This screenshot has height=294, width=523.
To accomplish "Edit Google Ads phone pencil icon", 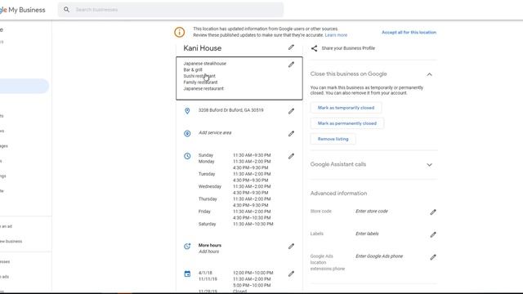I will pyautogui.click(x=433, y=257).
